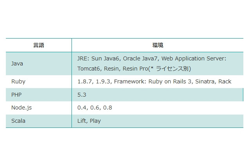Image resolution: width=250 pixels, height=166 pixels.
Task: Click the PHP version 5.3 cell
Action: tap(157, 95)
